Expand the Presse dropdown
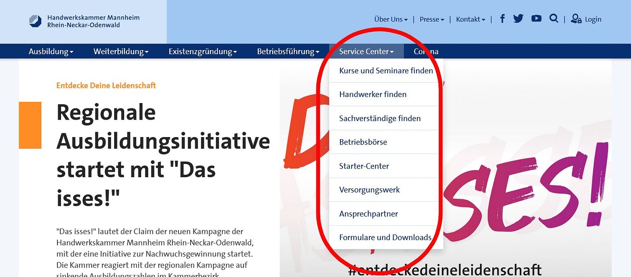The image size is (631, 277). [x=432, y=19]
